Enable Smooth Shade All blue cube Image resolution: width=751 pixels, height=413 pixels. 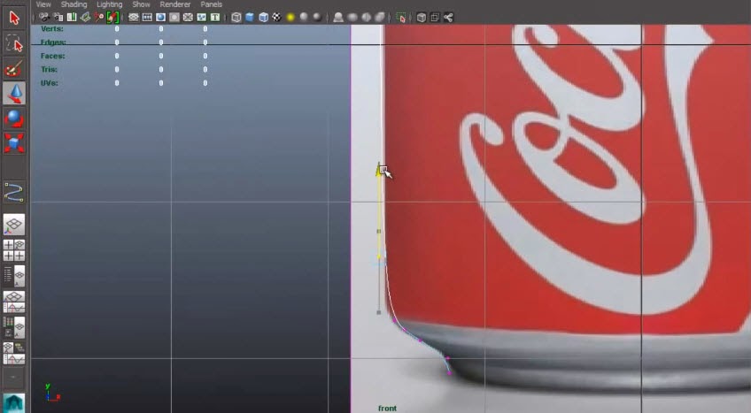click(x=250, y=18)
